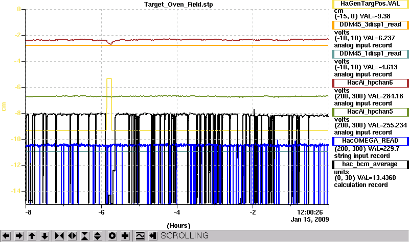
Task: Click the -6 tick label on the time axis
Action: (x=101, y=212)
